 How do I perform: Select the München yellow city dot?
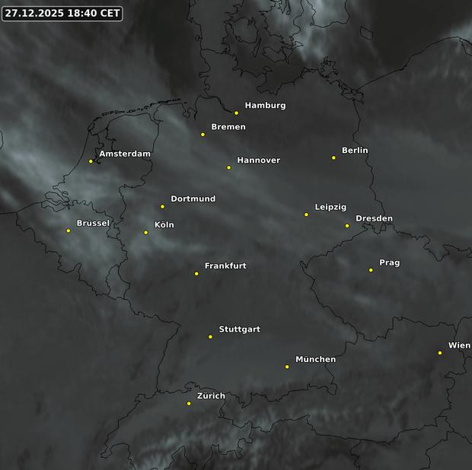[x=287, y=367]
